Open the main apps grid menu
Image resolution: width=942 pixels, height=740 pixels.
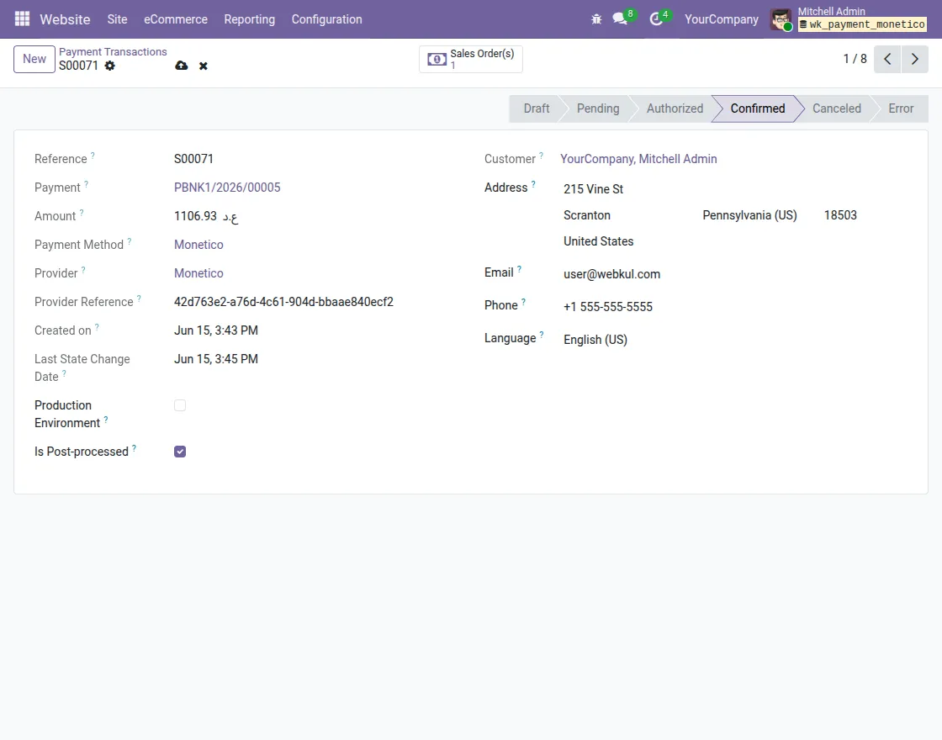[x=22, y=19]
